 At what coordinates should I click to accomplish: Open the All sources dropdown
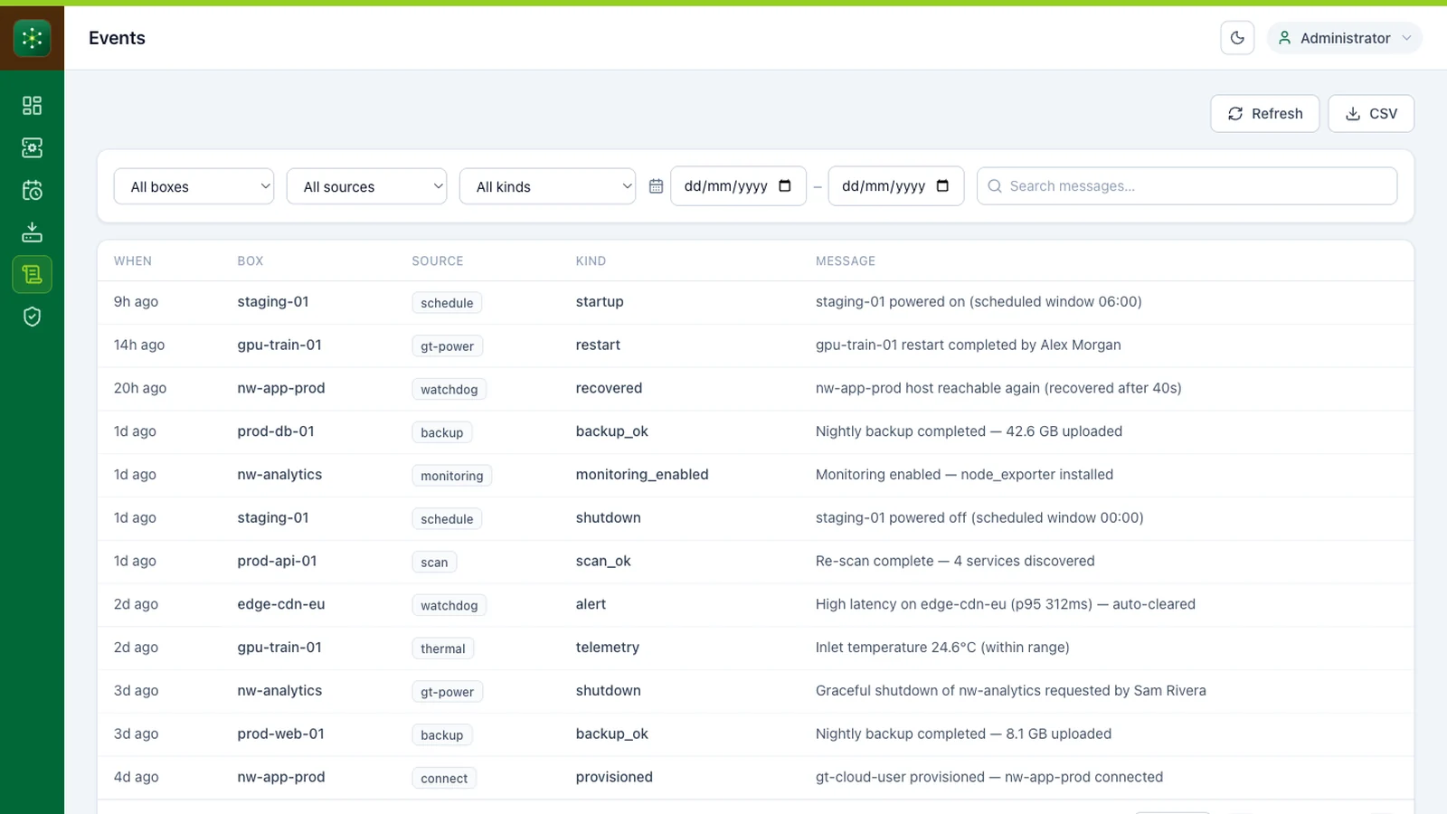point(366,186)
